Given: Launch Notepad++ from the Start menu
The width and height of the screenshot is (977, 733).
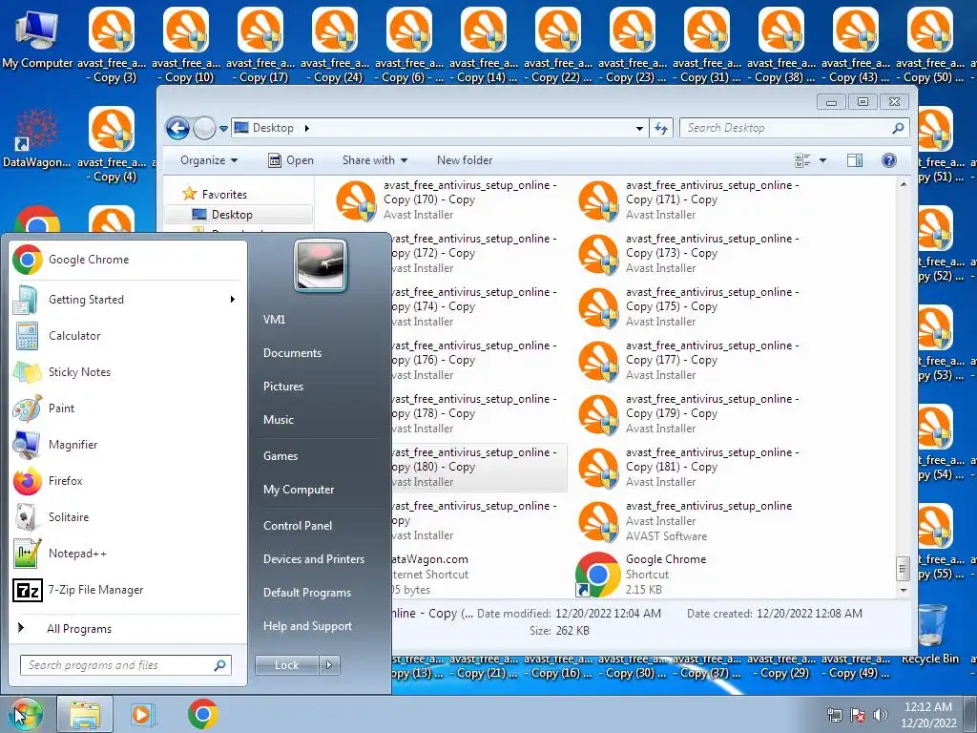Looking at the screenshot, I should pyautogui.click(x=127, y=554).
